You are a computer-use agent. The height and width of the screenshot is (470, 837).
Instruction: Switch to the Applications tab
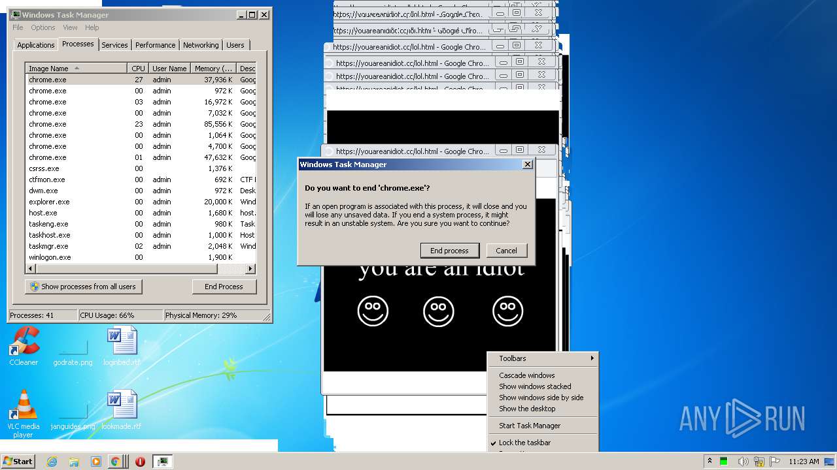point(35,45)
